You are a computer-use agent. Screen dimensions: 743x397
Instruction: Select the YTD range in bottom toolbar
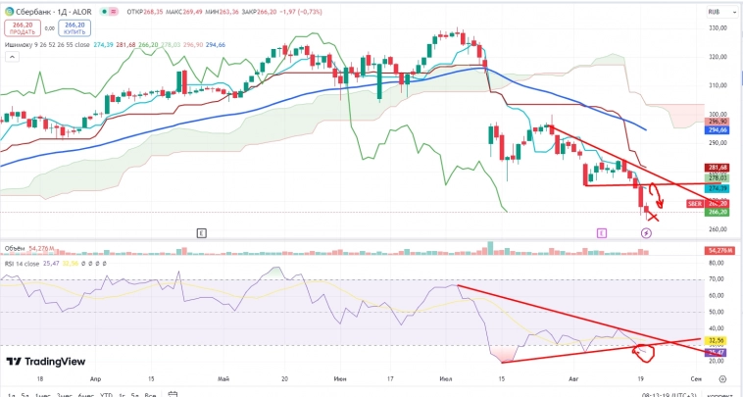click(x=106, y=395)
